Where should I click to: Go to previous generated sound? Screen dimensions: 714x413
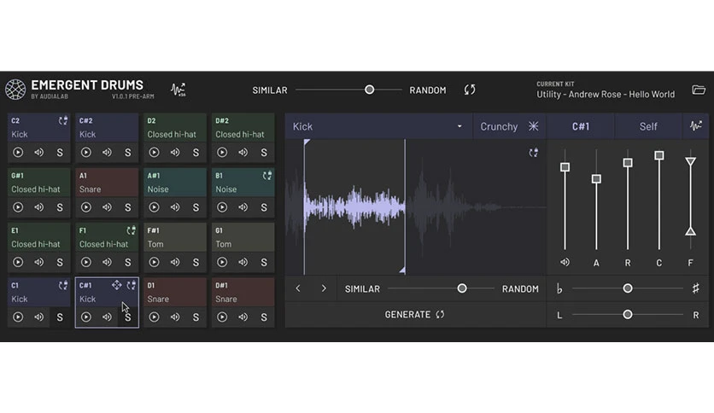coord(298,288)
